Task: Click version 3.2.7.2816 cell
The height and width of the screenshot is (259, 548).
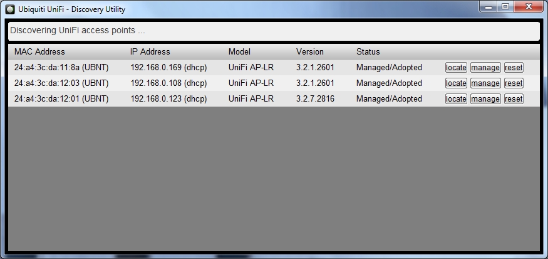Action: (315, 99)
